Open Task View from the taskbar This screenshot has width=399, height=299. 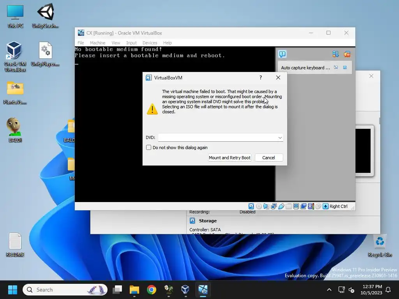[117, 290]
